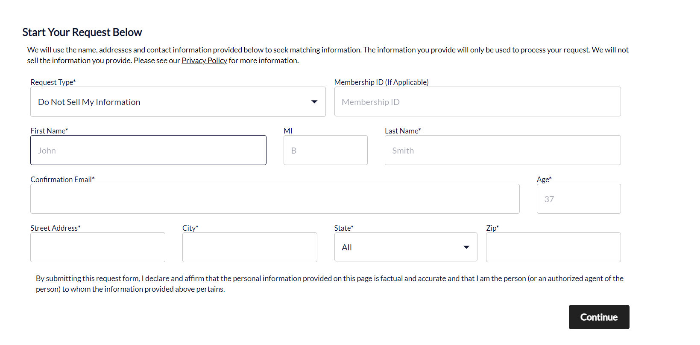700x345 pixels.
Task: Click the Request Type label text
Action: tap(53, 82)
